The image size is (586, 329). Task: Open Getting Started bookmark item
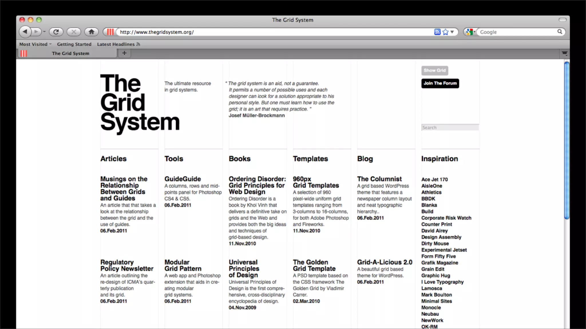(x=74, y=44)
